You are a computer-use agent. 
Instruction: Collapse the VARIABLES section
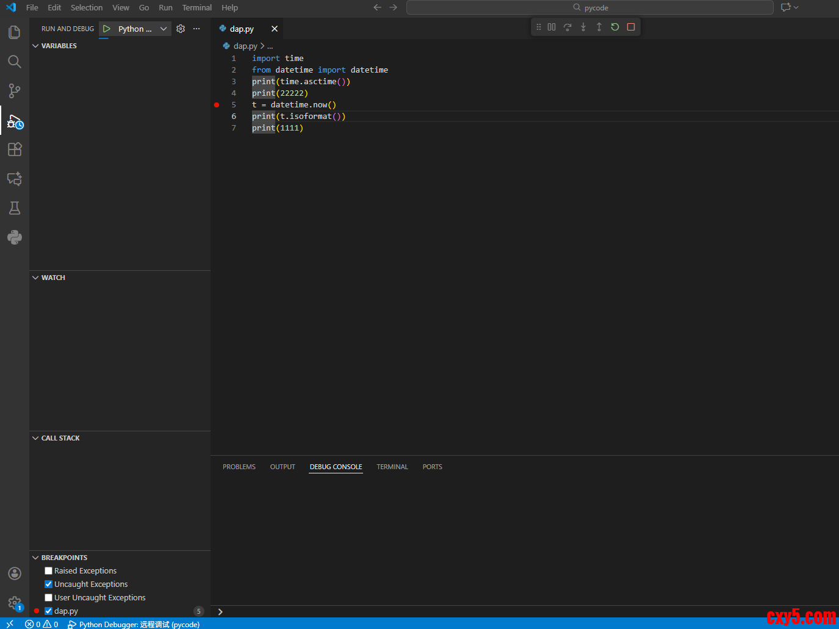(59, 46)
